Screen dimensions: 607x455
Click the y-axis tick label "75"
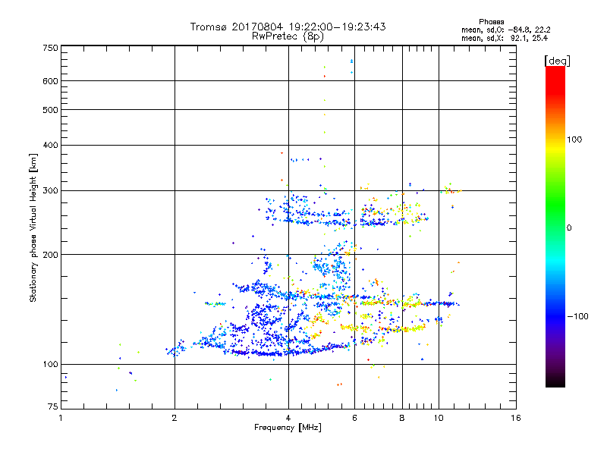pos(53,406)
